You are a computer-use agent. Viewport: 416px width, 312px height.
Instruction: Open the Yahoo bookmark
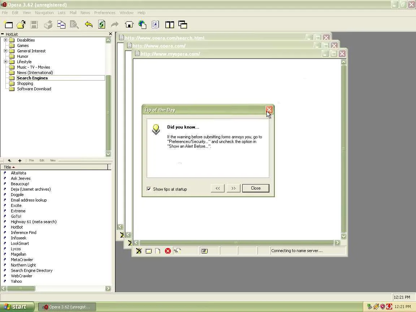click(16, 281)
